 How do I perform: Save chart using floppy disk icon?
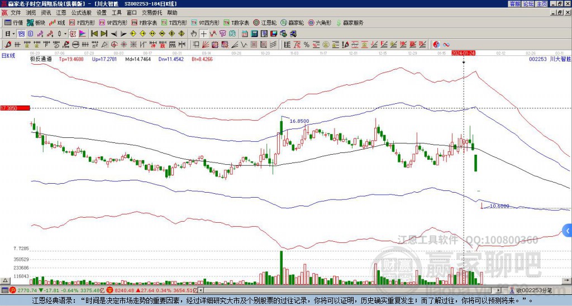pos(274,34)
